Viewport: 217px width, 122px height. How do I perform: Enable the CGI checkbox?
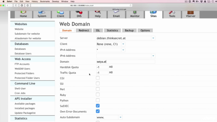click(98, 78)
